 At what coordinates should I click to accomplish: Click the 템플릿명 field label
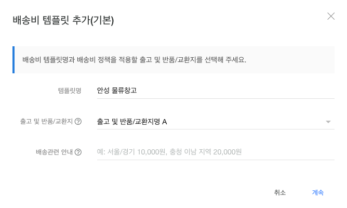70,90
